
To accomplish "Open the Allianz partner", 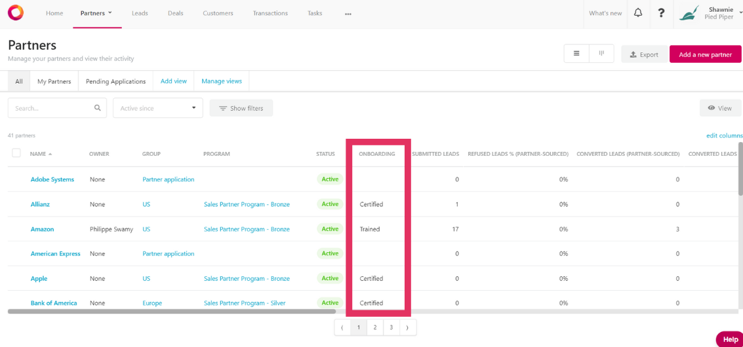I will click(40, 204).
